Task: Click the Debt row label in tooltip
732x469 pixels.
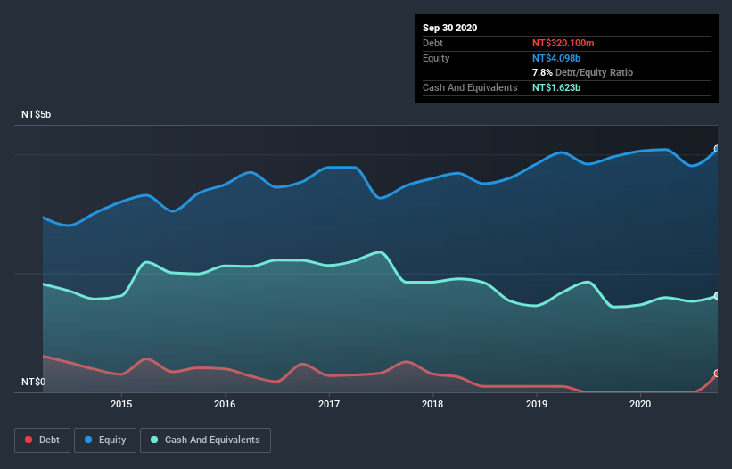Action: (432, 43)
